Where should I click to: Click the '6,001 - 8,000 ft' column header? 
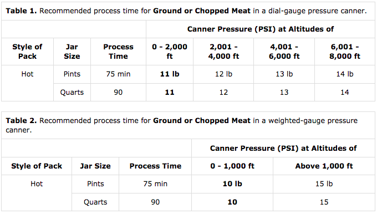pos(344,52)
